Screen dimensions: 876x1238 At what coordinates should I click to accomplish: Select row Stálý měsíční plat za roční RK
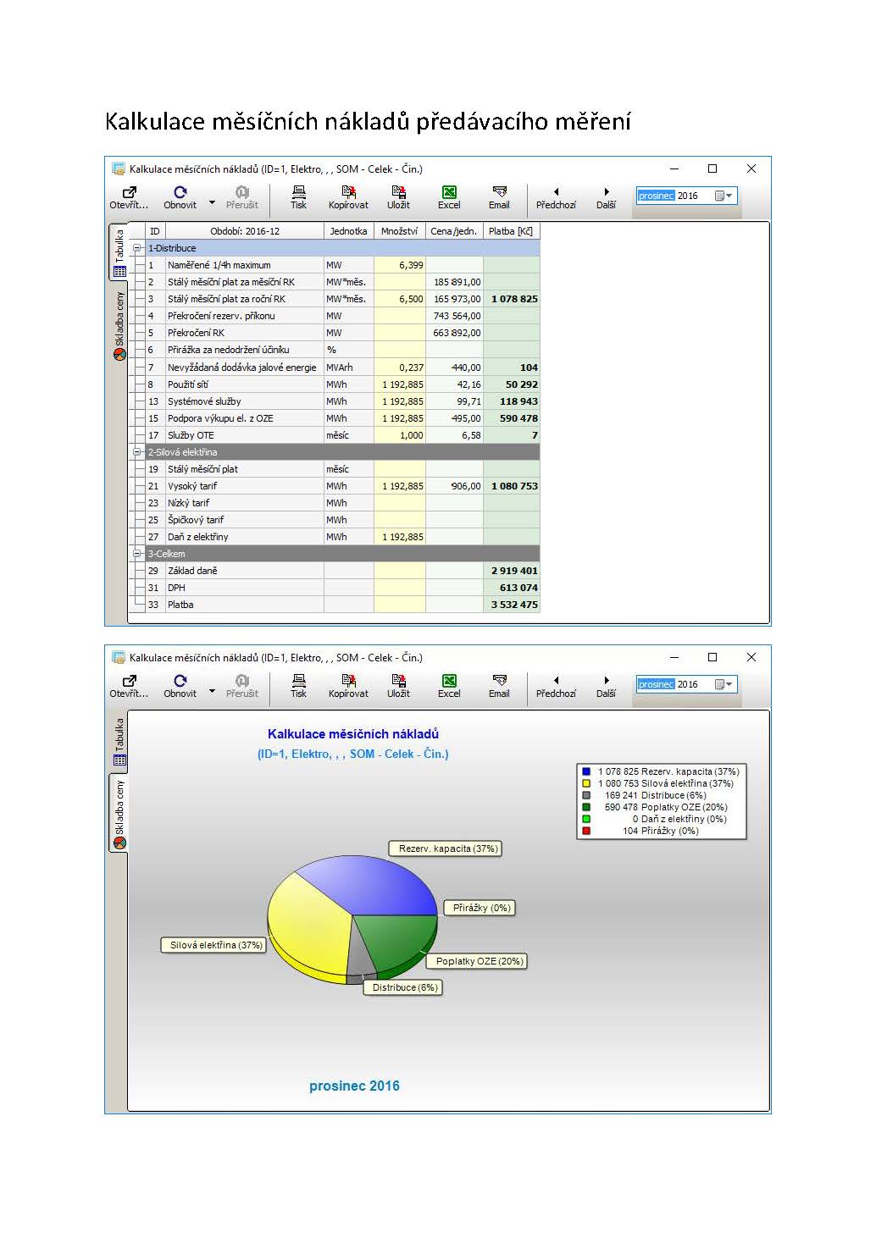[x=342, y=299]
